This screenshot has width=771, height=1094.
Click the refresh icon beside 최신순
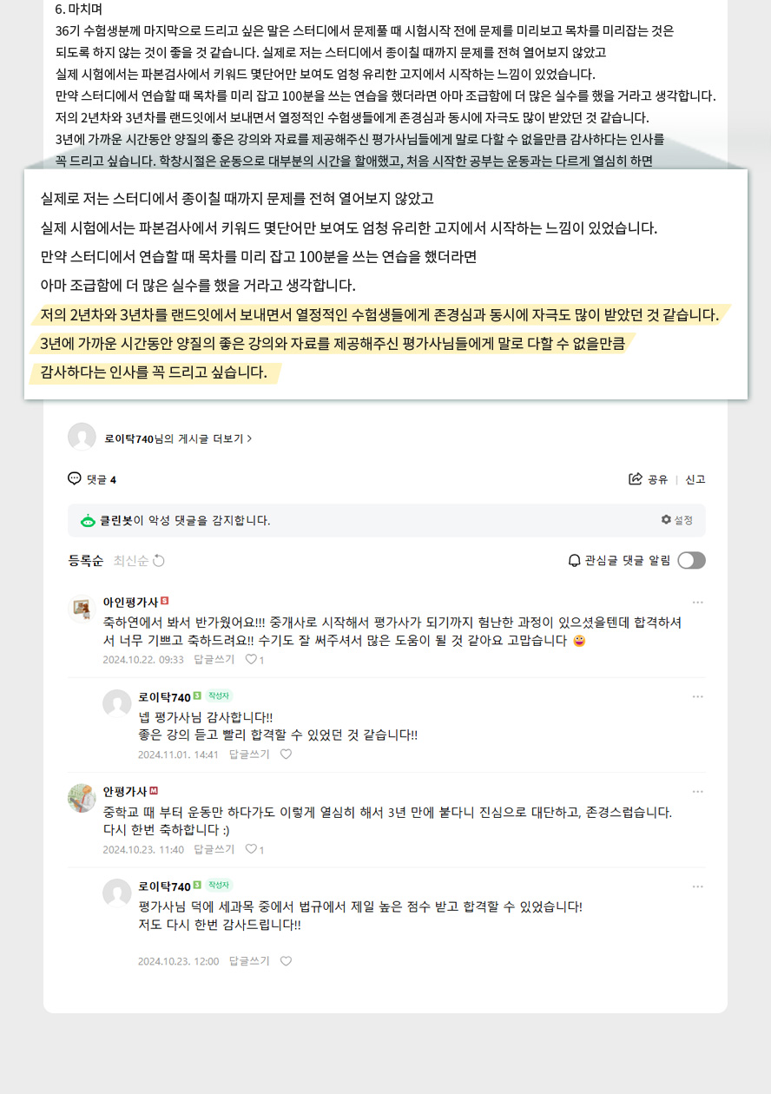(x=159, y=561)
